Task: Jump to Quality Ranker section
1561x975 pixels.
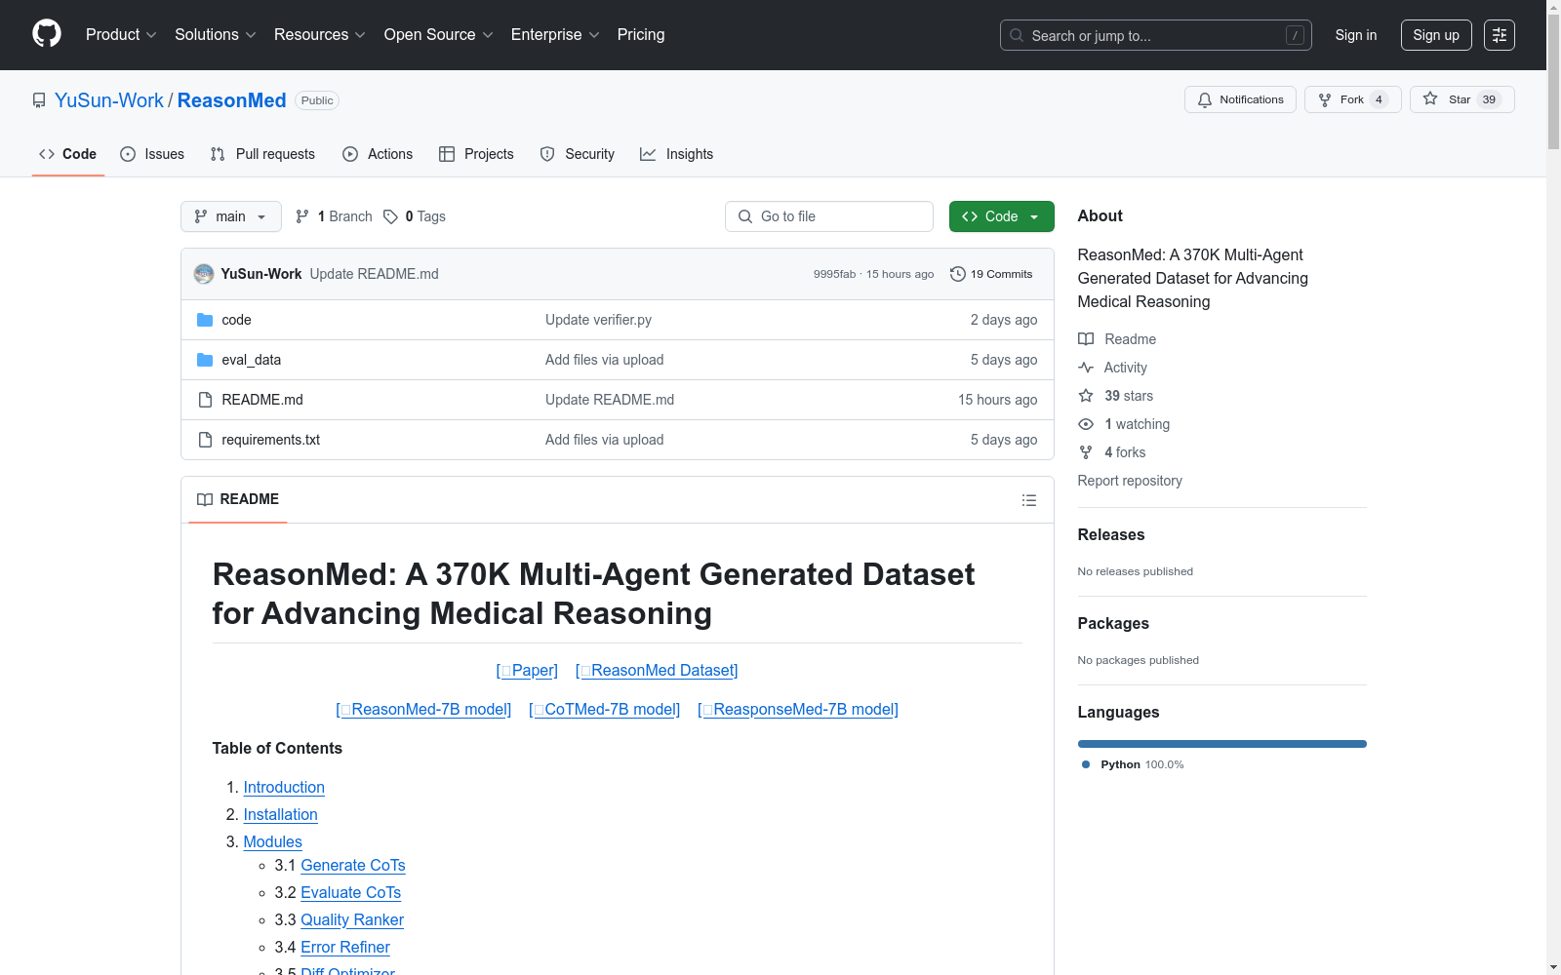Action: coord(352,920)
